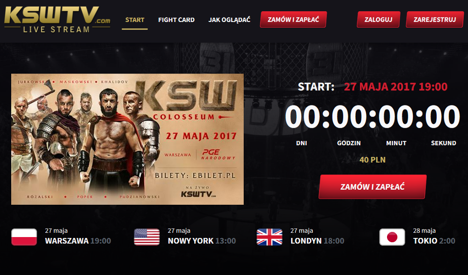Go to the JAK OGLĄDAĆ page

tap(229, 20)
